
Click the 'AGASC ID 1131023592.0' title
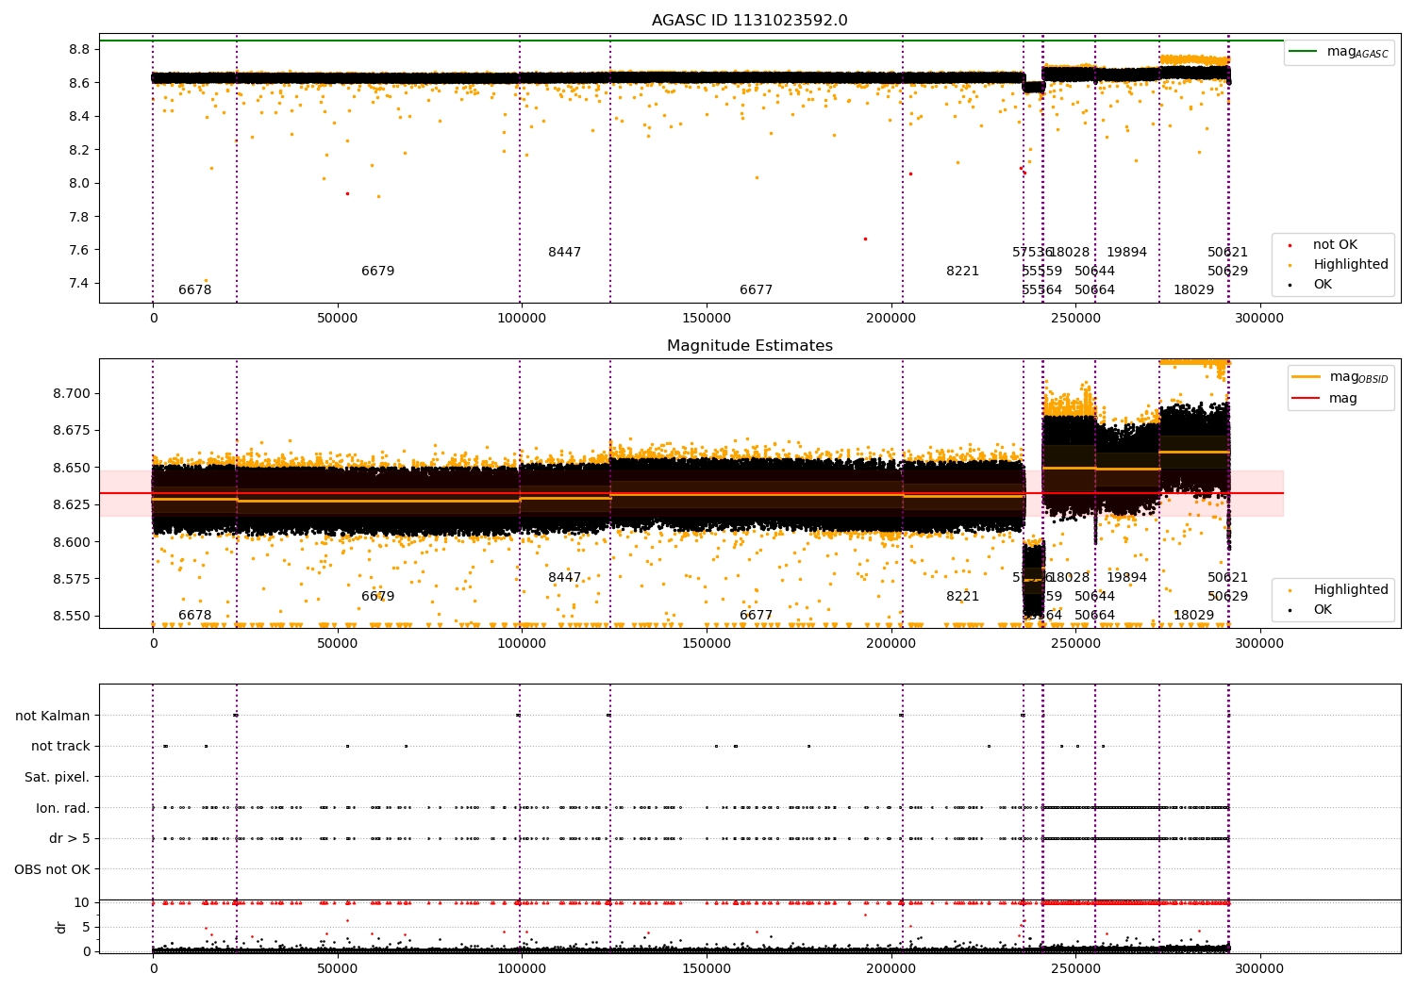point(749,21)
